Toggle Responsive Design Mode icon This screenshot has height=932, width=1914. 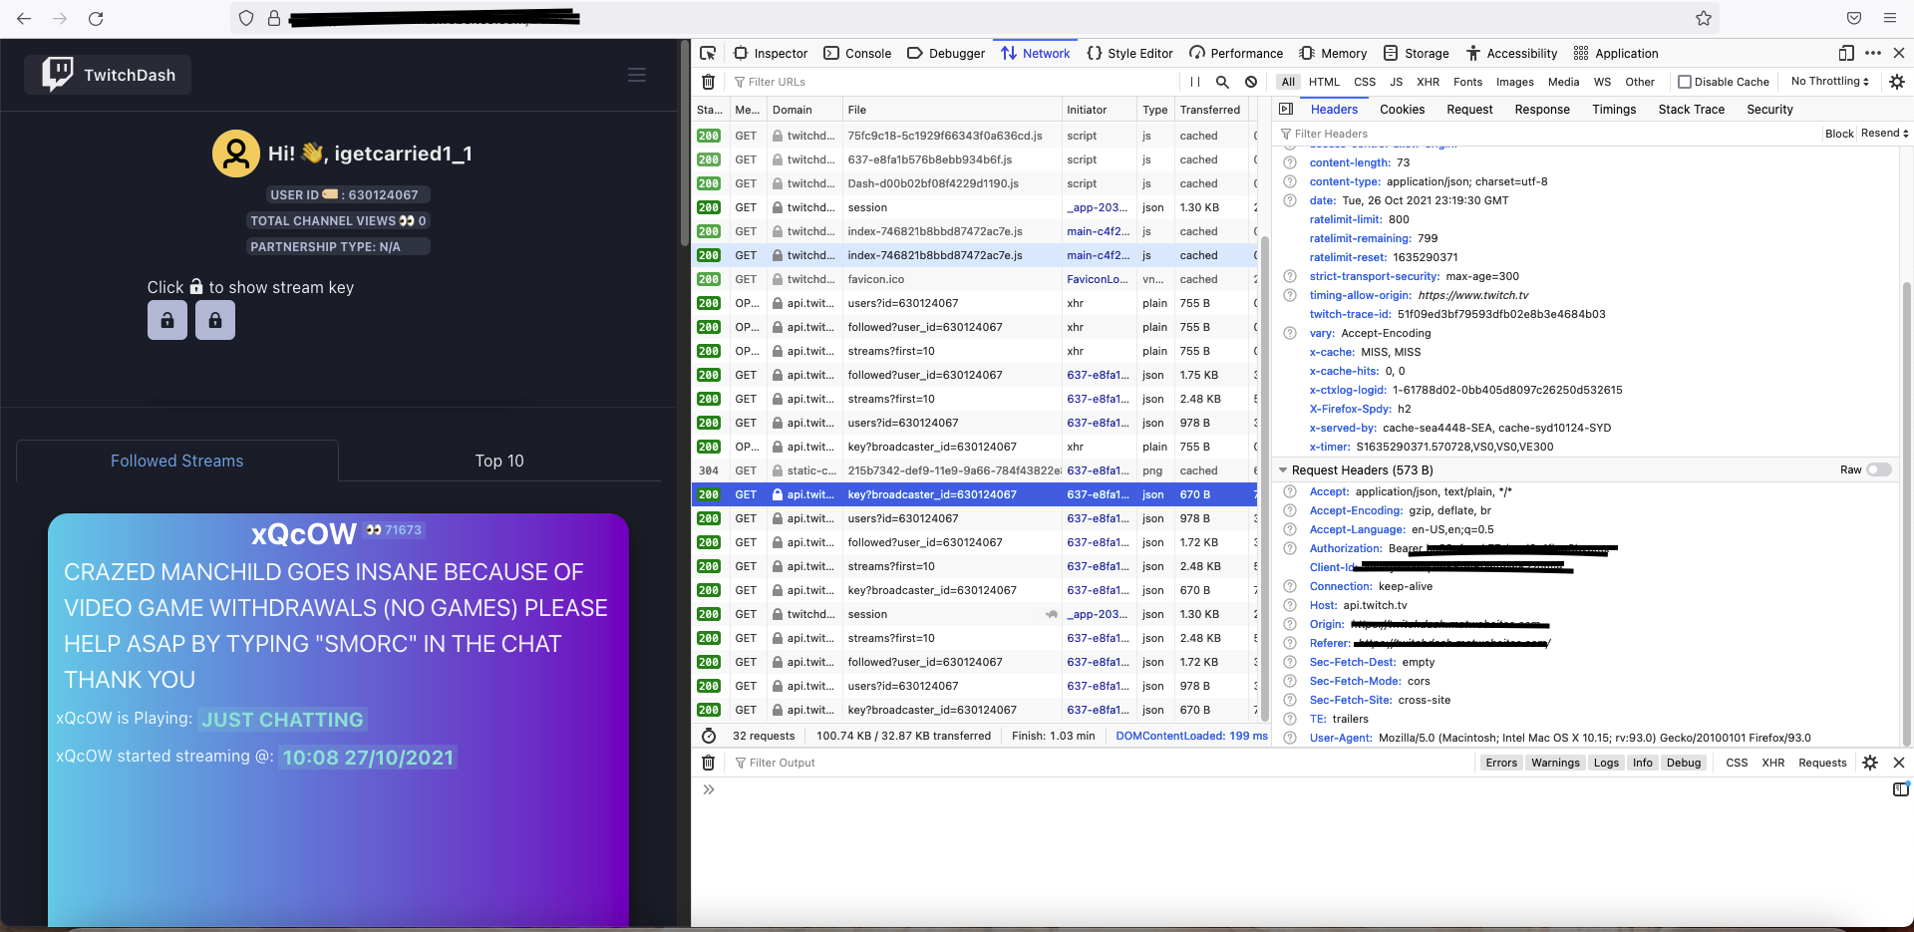pos(1846,54)
